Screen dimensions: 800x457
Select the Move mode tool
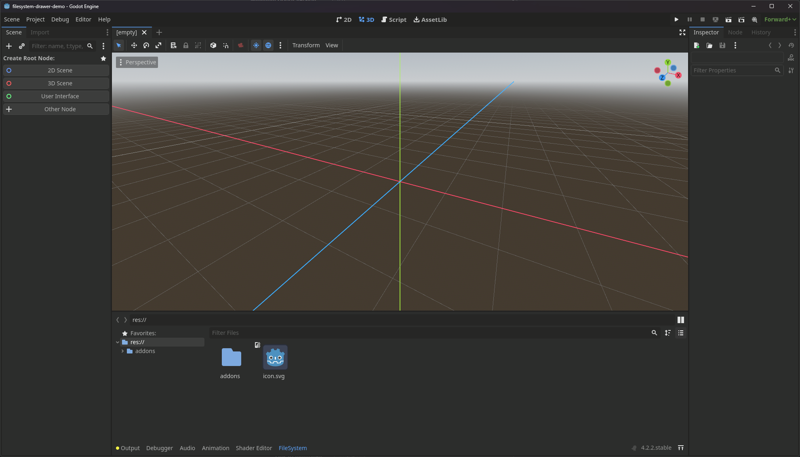134,45
